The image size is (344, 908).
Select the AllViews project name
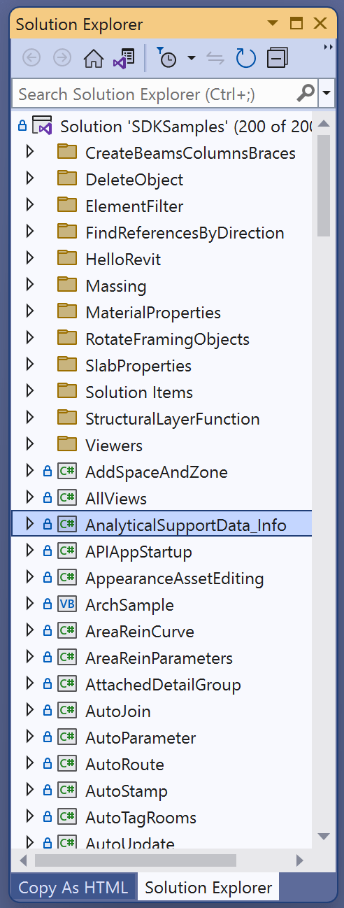116,499
